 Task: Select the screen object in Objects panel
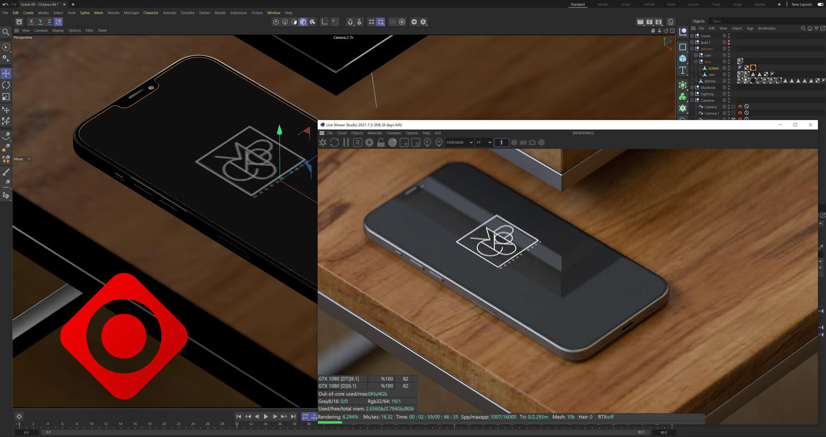tap(713, 68)
